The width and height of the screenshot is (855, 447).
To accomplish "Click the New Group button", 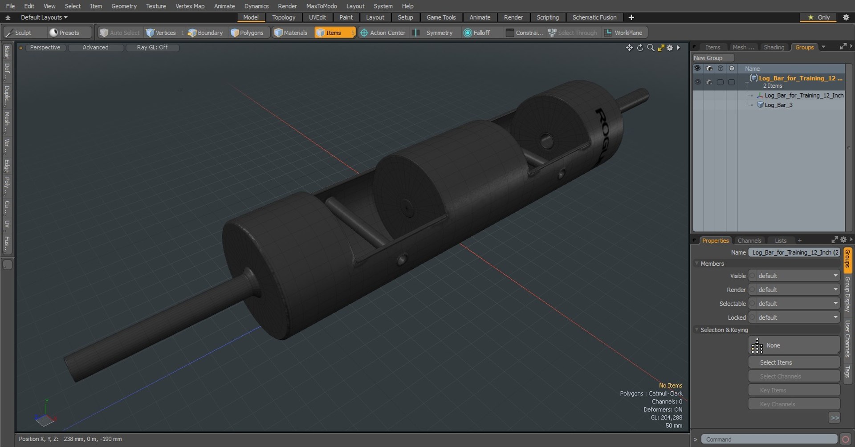I will (x=712, y=58).
